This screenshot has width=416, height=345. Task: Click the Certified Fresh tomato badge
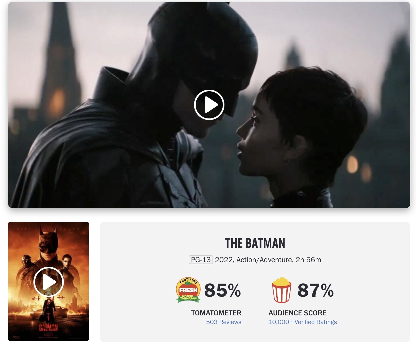188,290
